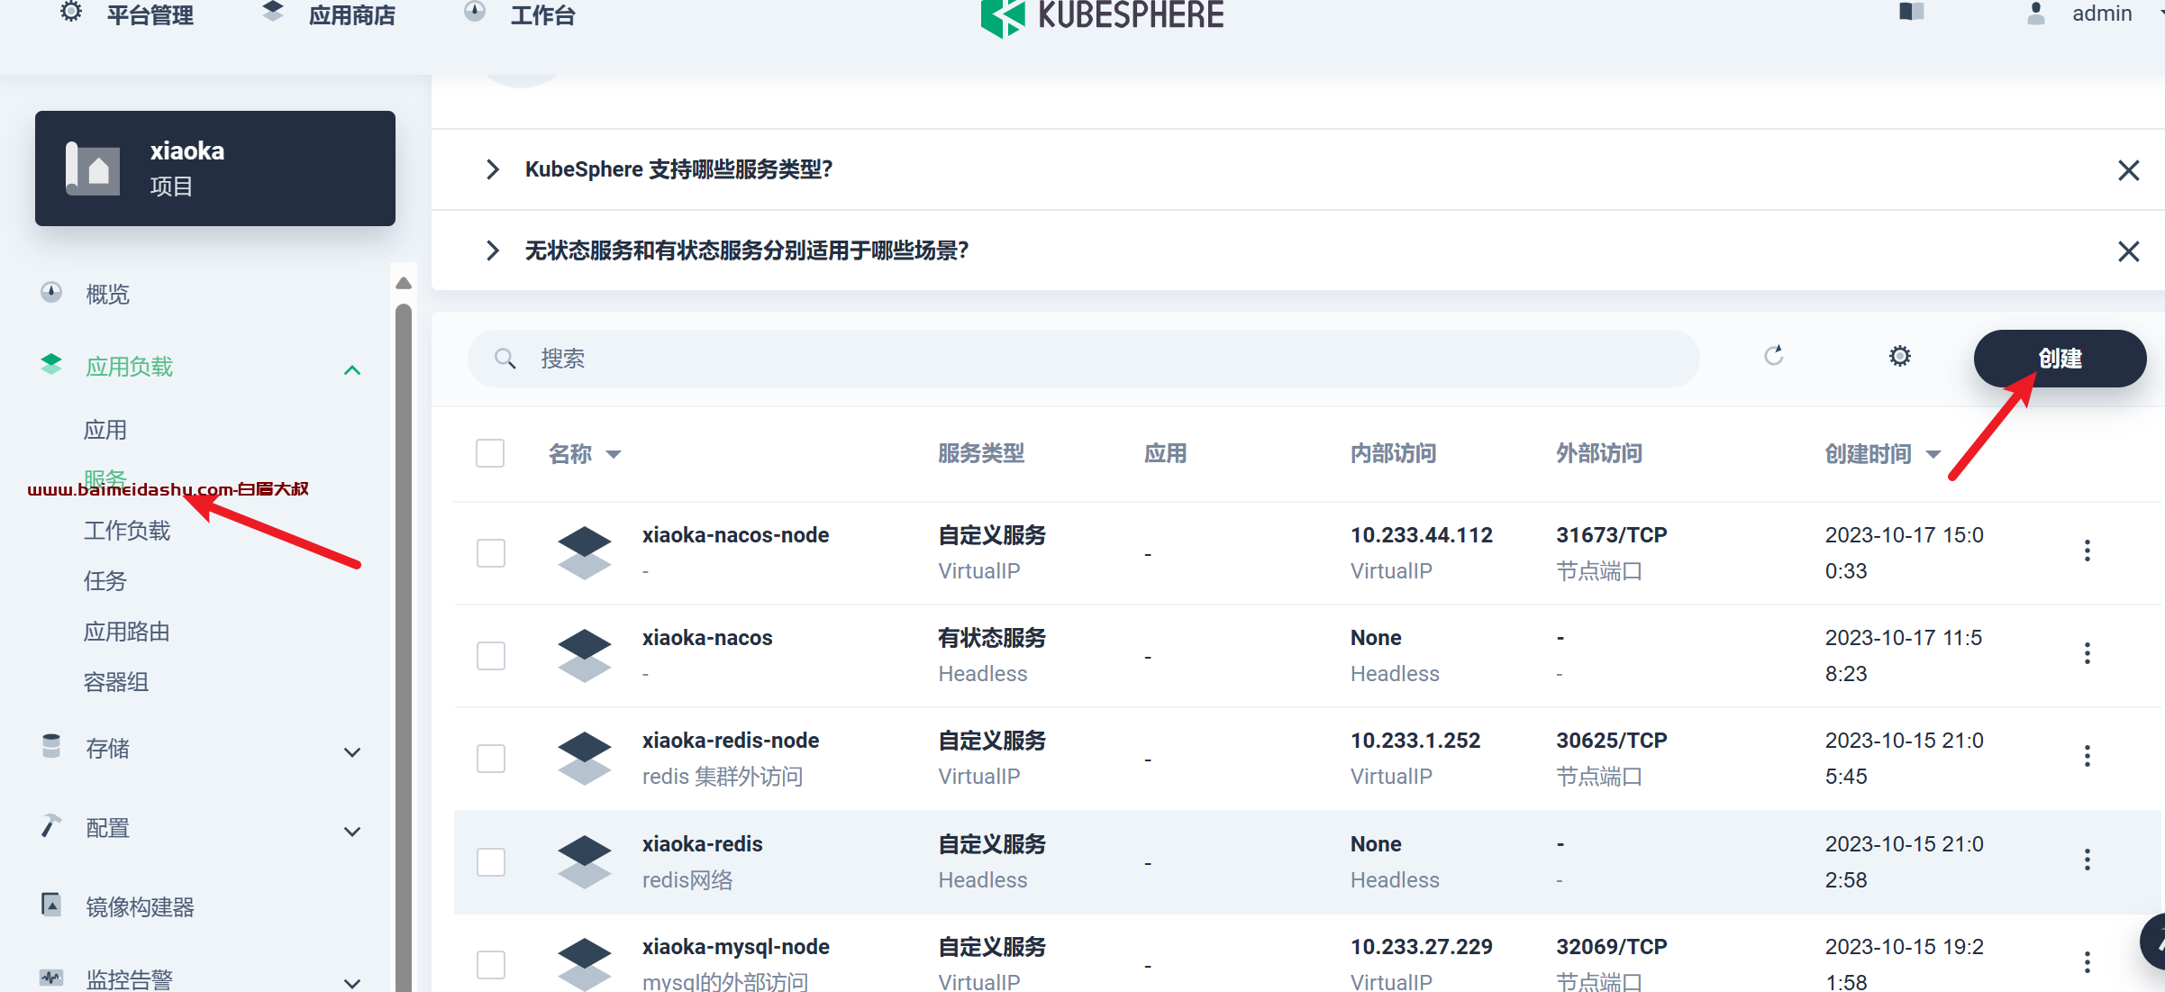2165x992 pixels.
Task: Select the xiaoka-nacos row checkbox
Action: tap(491, 656)
